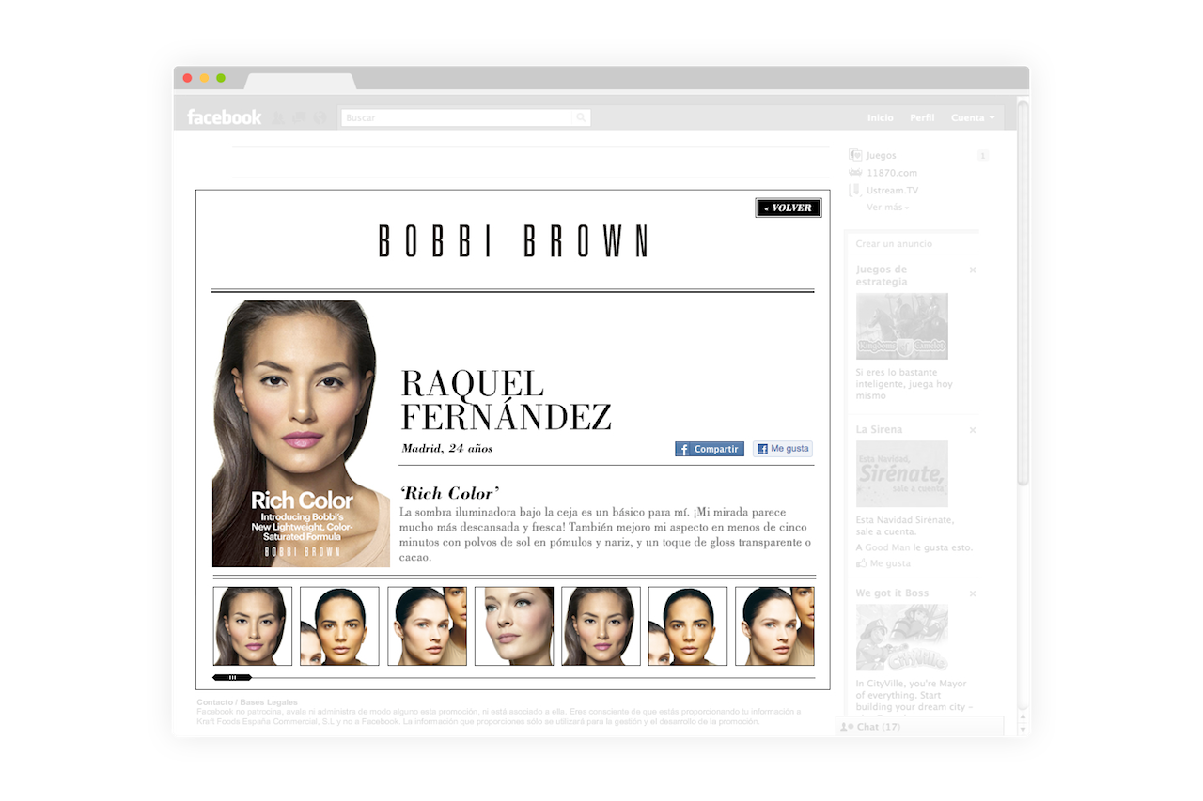Click the 11870.com icon
The height and width of the screenshot is (801, 1203).
click(x=855, y=173)
